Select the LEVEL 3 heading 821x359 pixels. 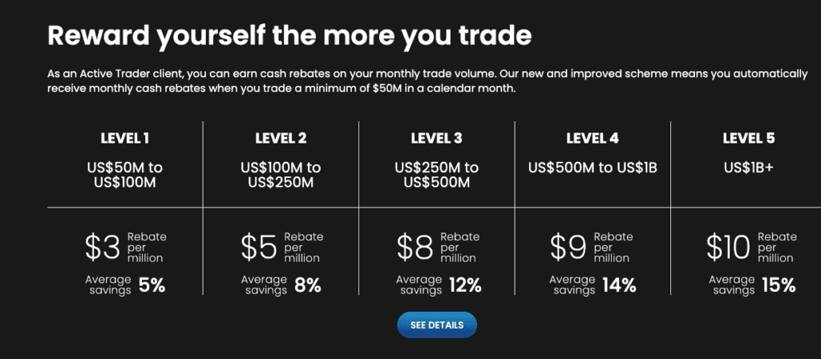click(437, 139)
